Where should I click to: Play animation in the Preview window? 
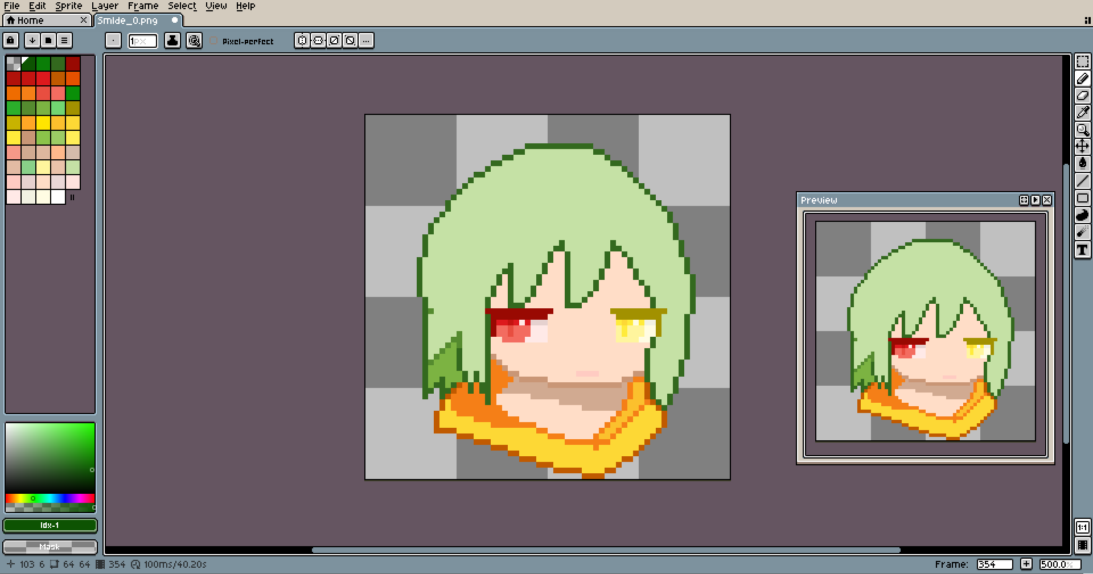coord(1036,200)
